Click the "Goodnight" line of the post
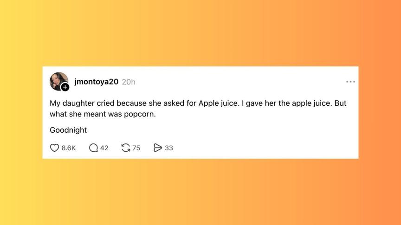This screenshot has width=401, height=225. [68, 130]
